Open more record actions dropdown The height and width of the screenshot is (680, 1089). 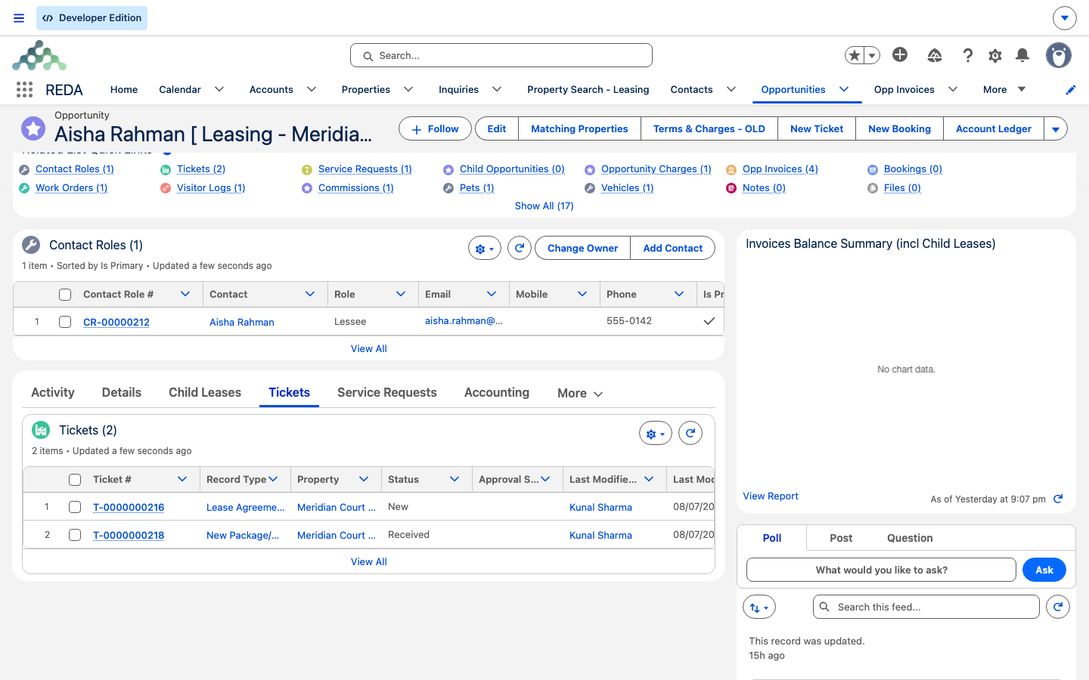coord(1056,128)
